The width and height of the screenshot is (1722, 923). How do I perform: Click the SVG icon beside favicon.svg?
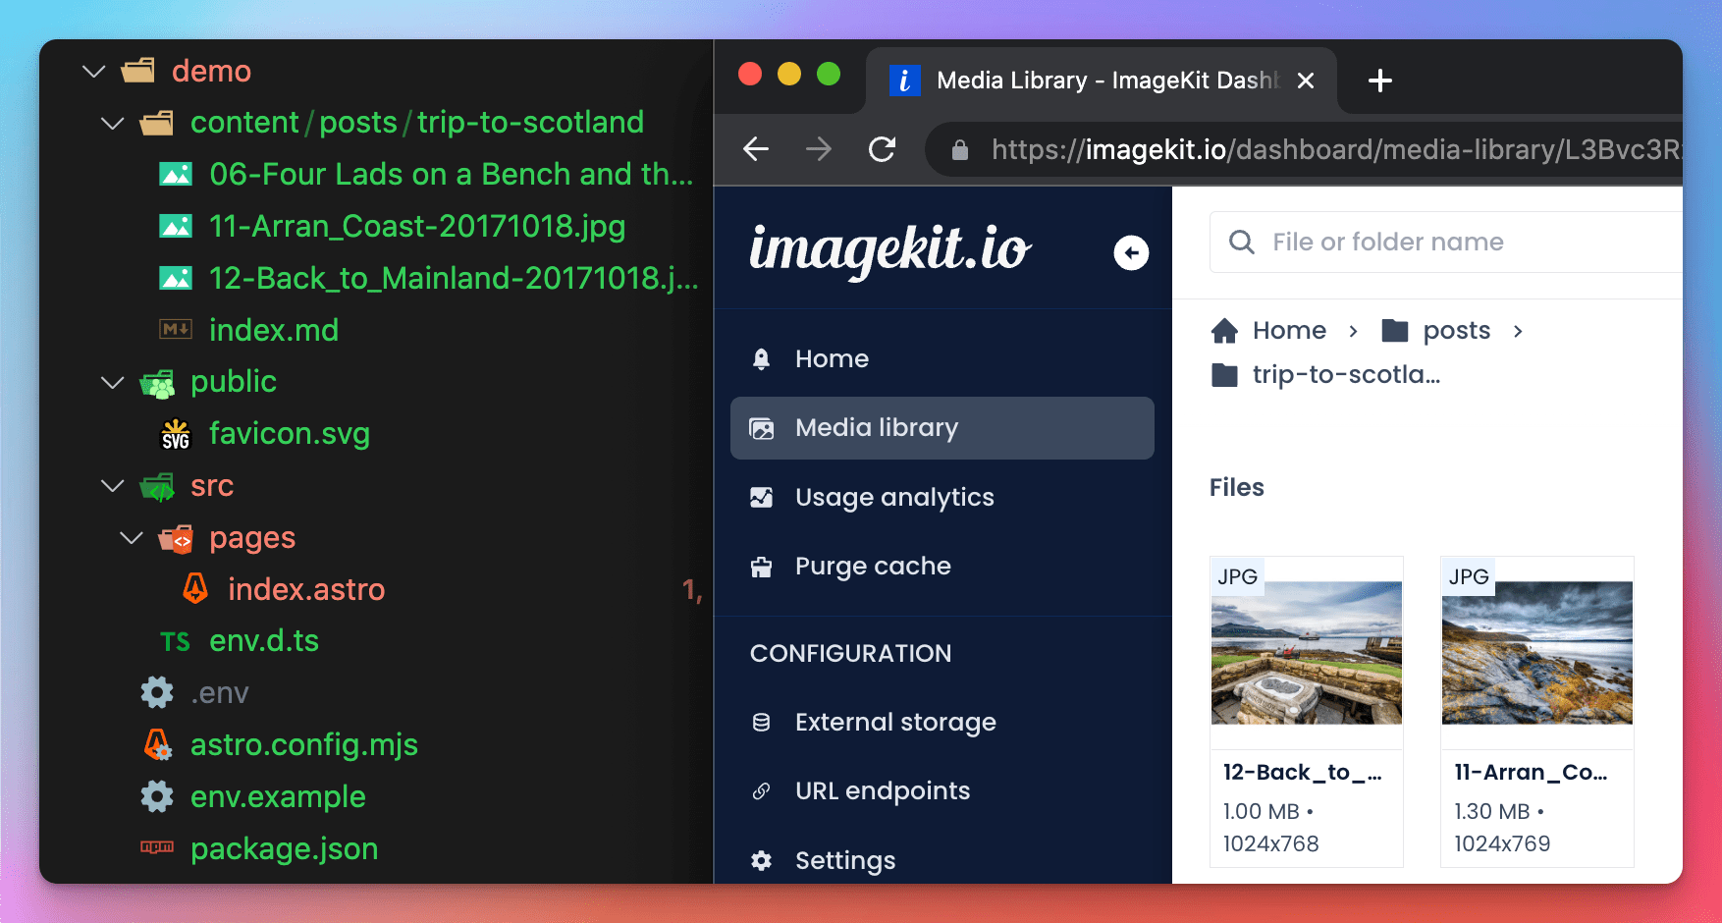pos(176,434)
